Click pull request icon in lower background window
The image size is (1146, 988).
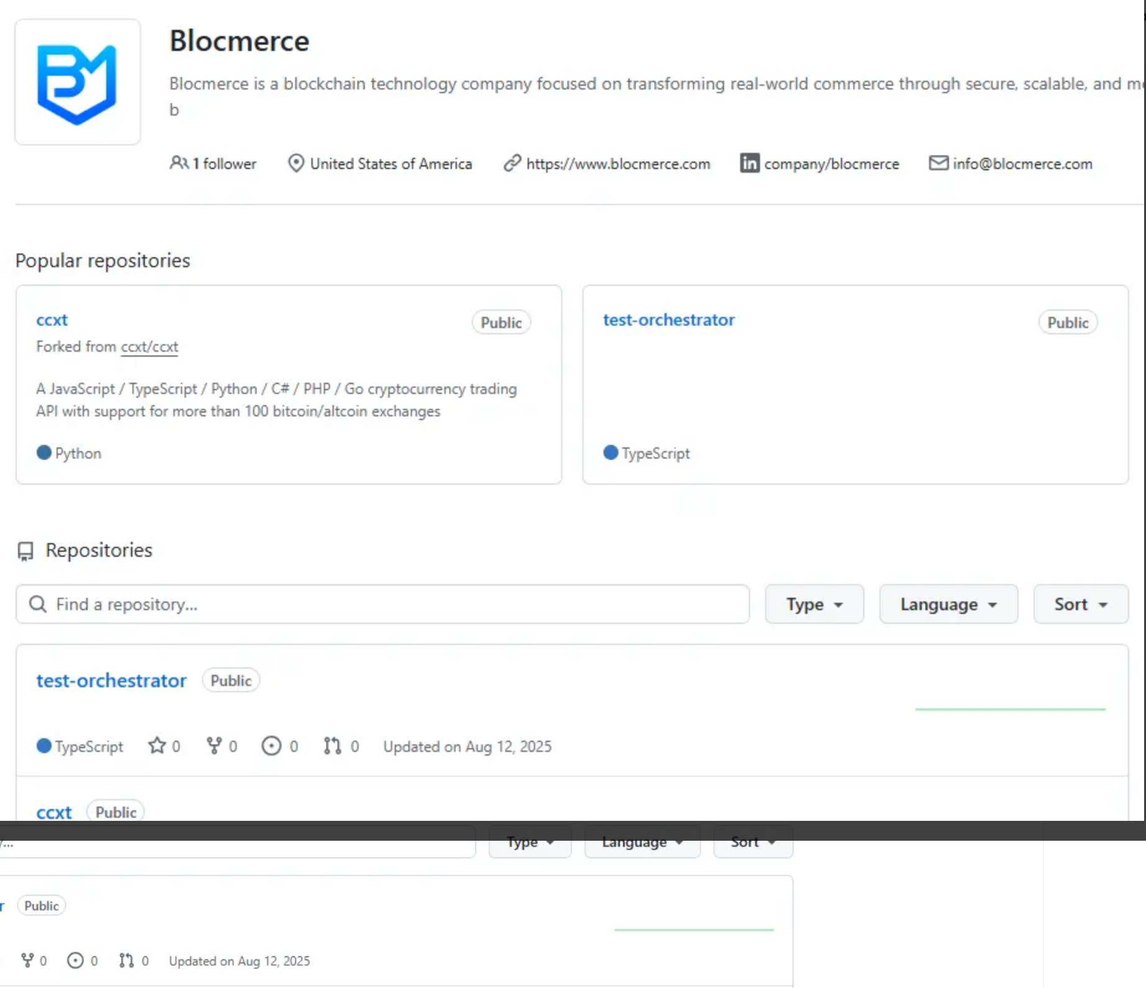pos(126,961)
